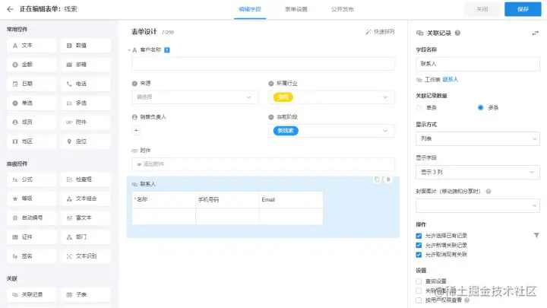Click the blue 保存 button
The width and height of the screenshot is (547, 308).
[x=523, y=9]
